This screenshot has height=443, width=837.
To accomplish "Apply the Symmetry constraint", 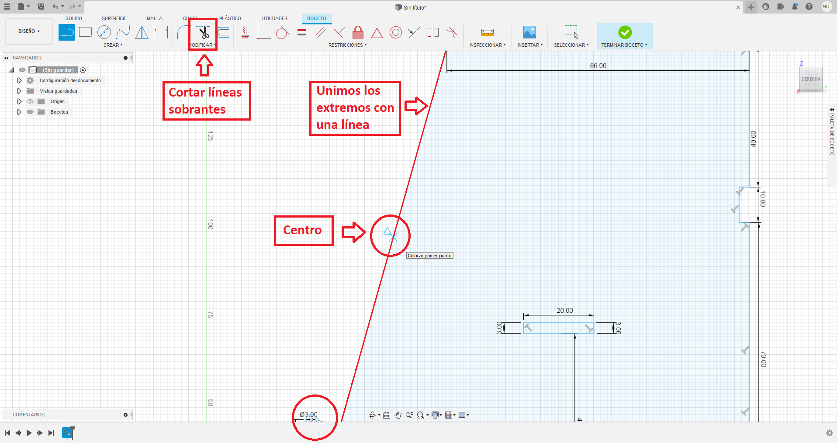I will coord(433,32).
